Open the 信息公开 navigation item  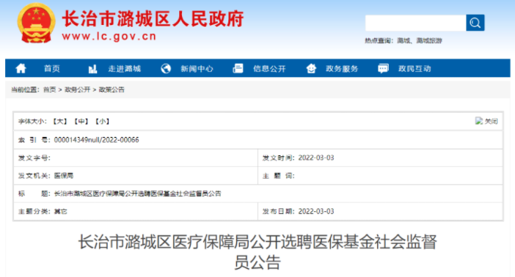(x=269, y=69)
